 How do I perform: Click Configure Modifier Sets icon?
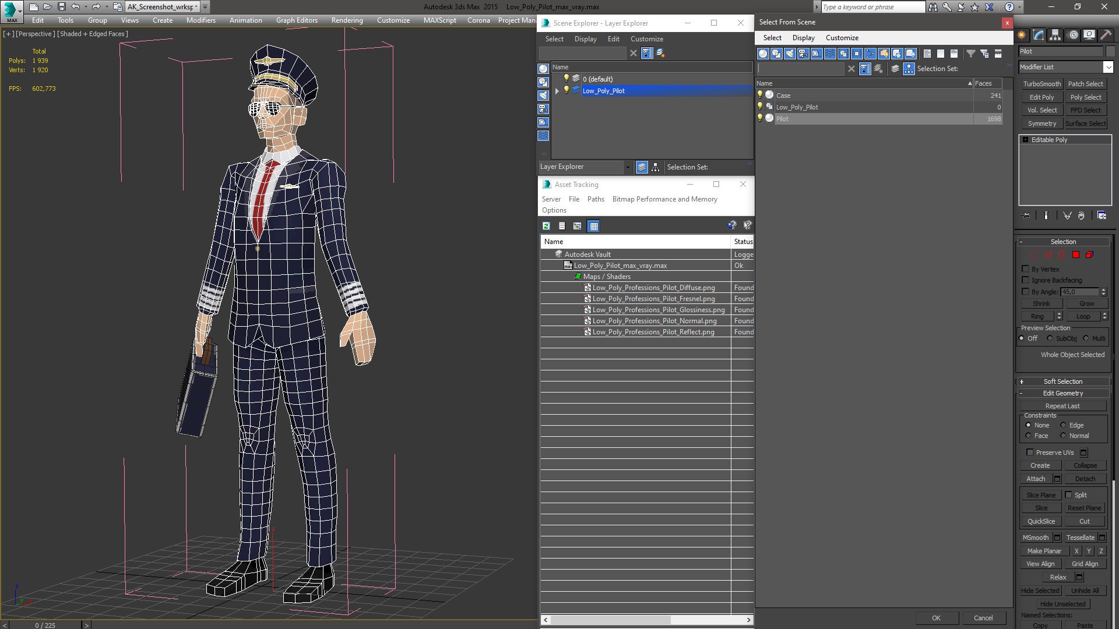tap(1102, 215)
